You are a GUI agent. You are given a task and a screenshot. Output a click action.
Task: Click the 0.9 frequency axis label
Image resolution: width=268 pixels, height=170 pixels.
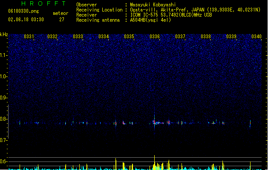(x=3, y=98)
